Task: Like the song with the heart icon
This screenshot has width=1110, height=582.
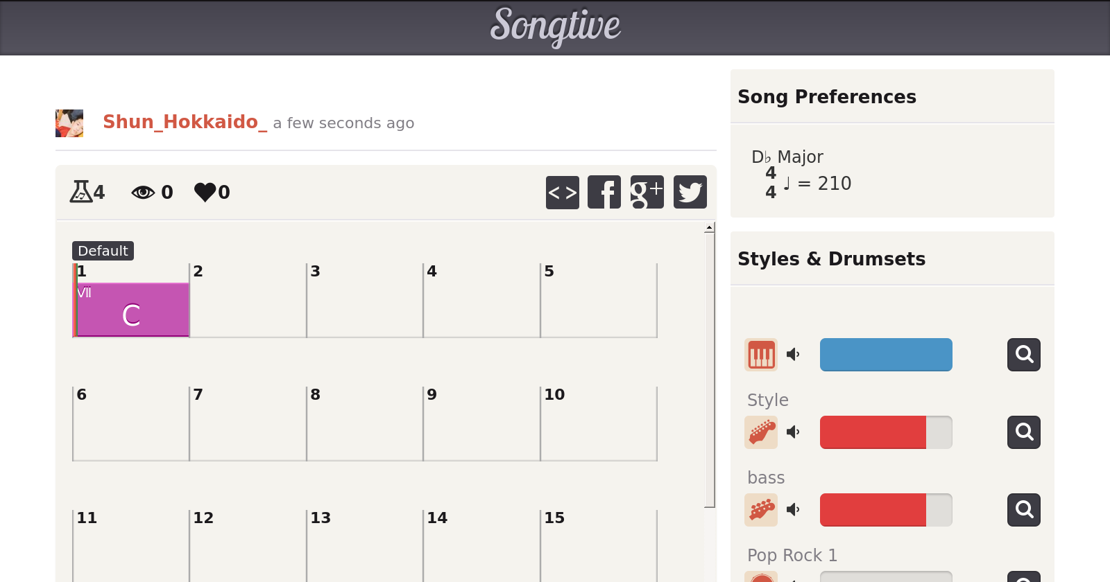Action: [205, 192]
